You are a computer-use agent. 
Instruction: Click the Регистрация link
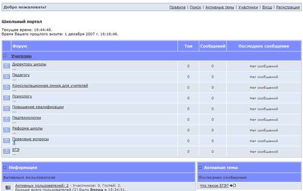pyautogui.click(x=288, y=7)
